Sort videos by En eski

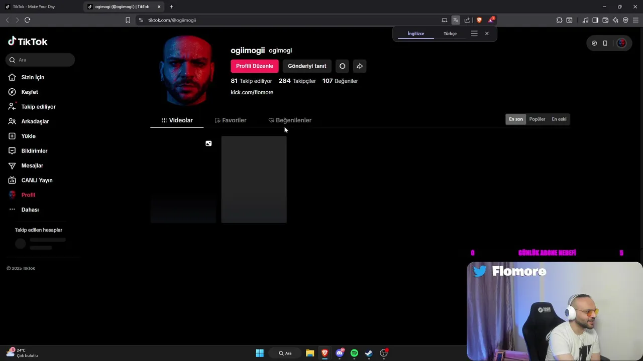click(559, 119)
